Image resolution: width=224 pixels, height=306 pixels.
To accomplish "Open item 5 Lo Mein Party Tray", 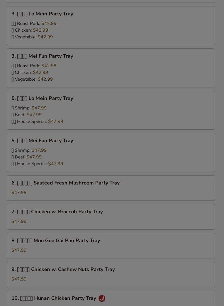I will (x=111, y=110).
